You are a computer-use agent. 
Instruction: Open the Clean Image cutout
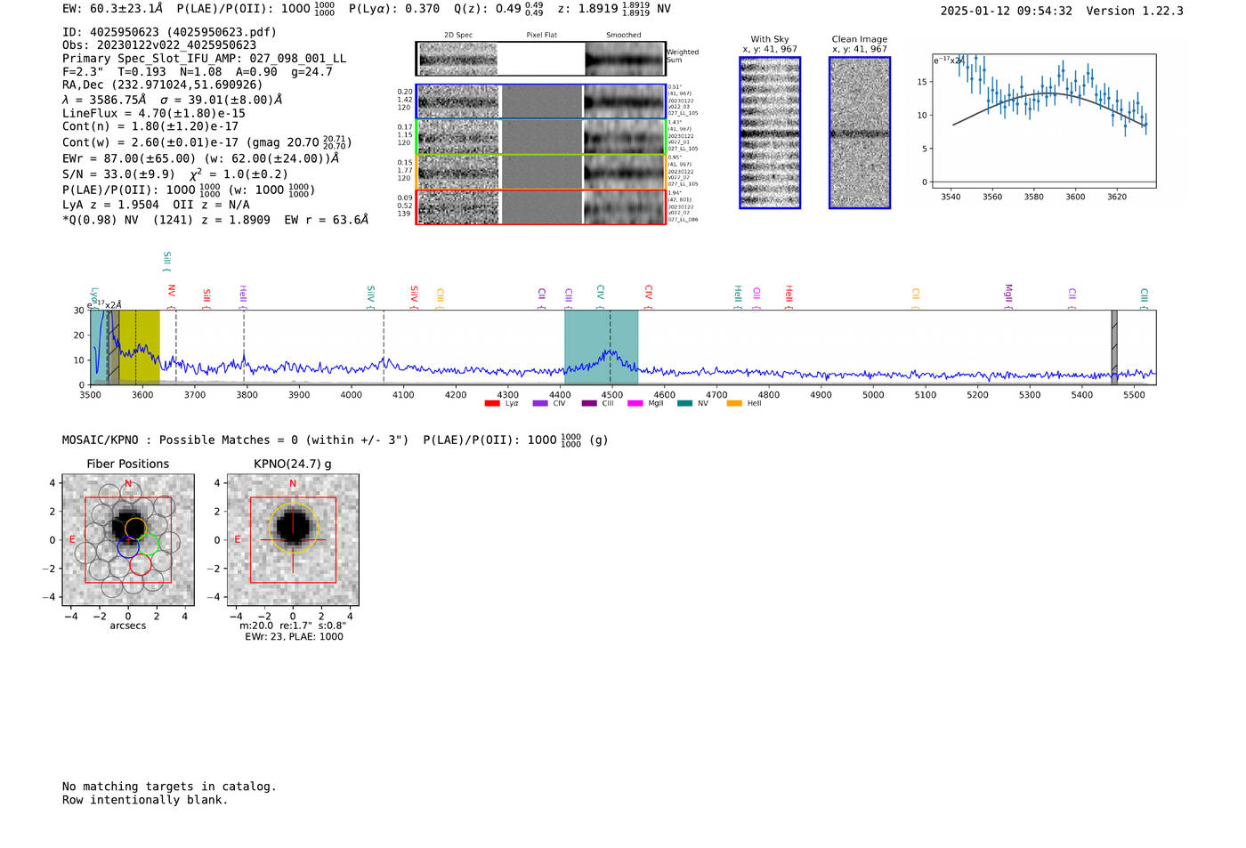click(x=860, y=133)
